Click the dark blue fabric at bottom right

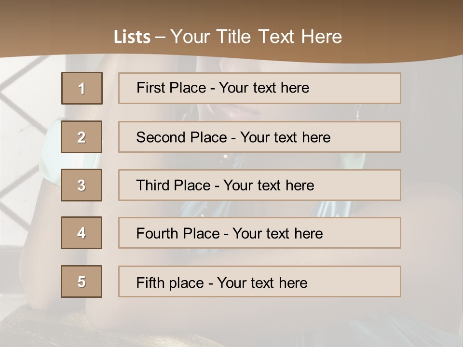point(386,328)
